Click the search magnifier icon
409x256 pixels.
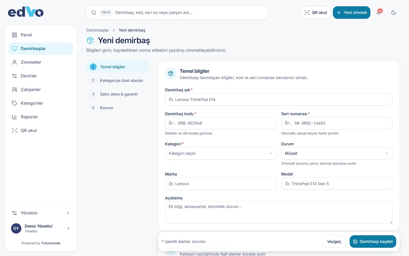[x=94, y=13]
